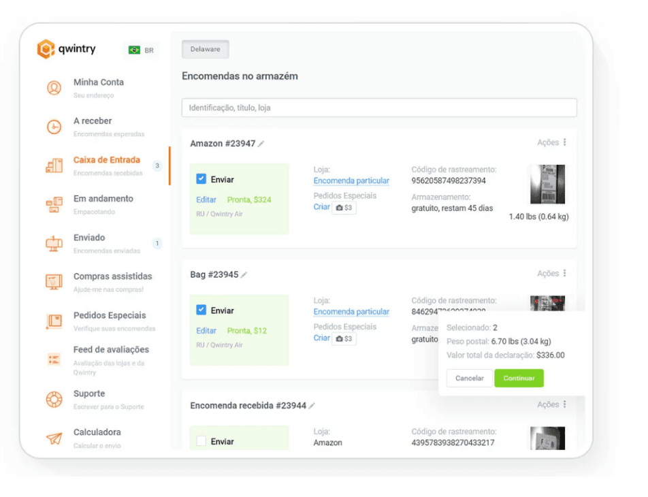Uncheck Enviar checkbox for Bag #23945

point(201,310)
